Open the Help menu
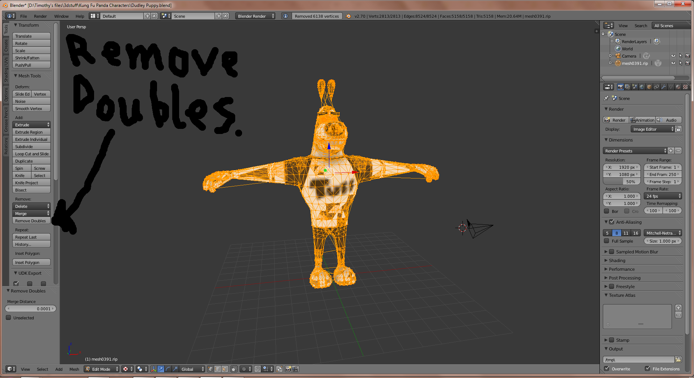Screen dimensions: 694x378 coord(80,16)
